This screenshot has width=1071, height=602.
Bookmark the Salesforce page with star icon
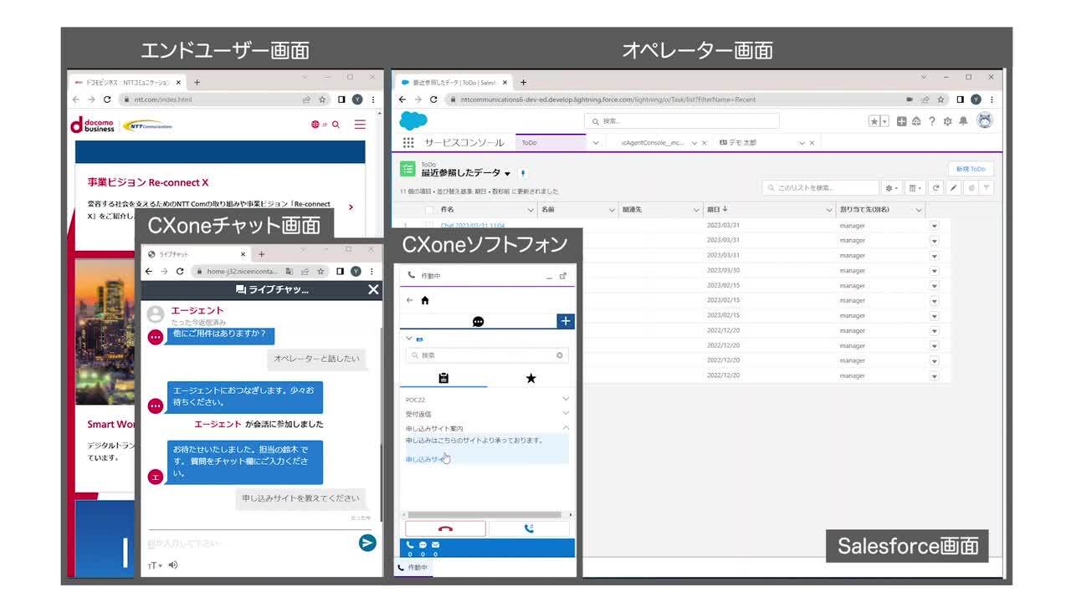941,99
